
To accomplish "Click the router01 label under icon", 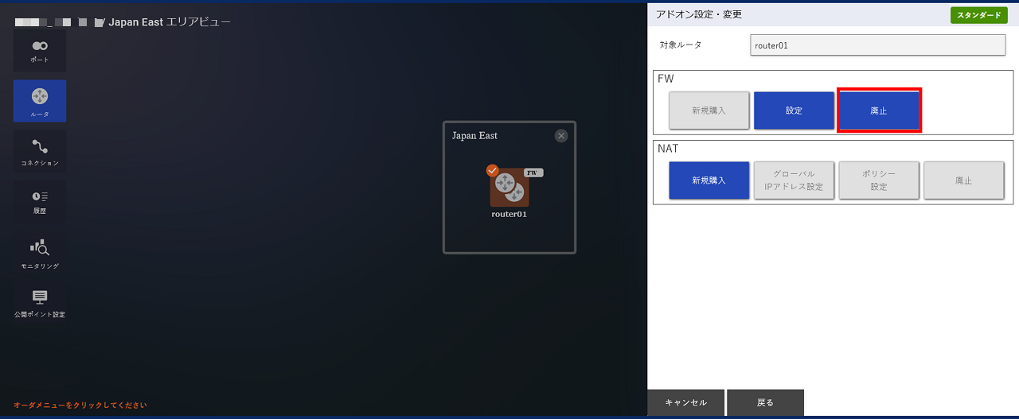I will [509, 214].
